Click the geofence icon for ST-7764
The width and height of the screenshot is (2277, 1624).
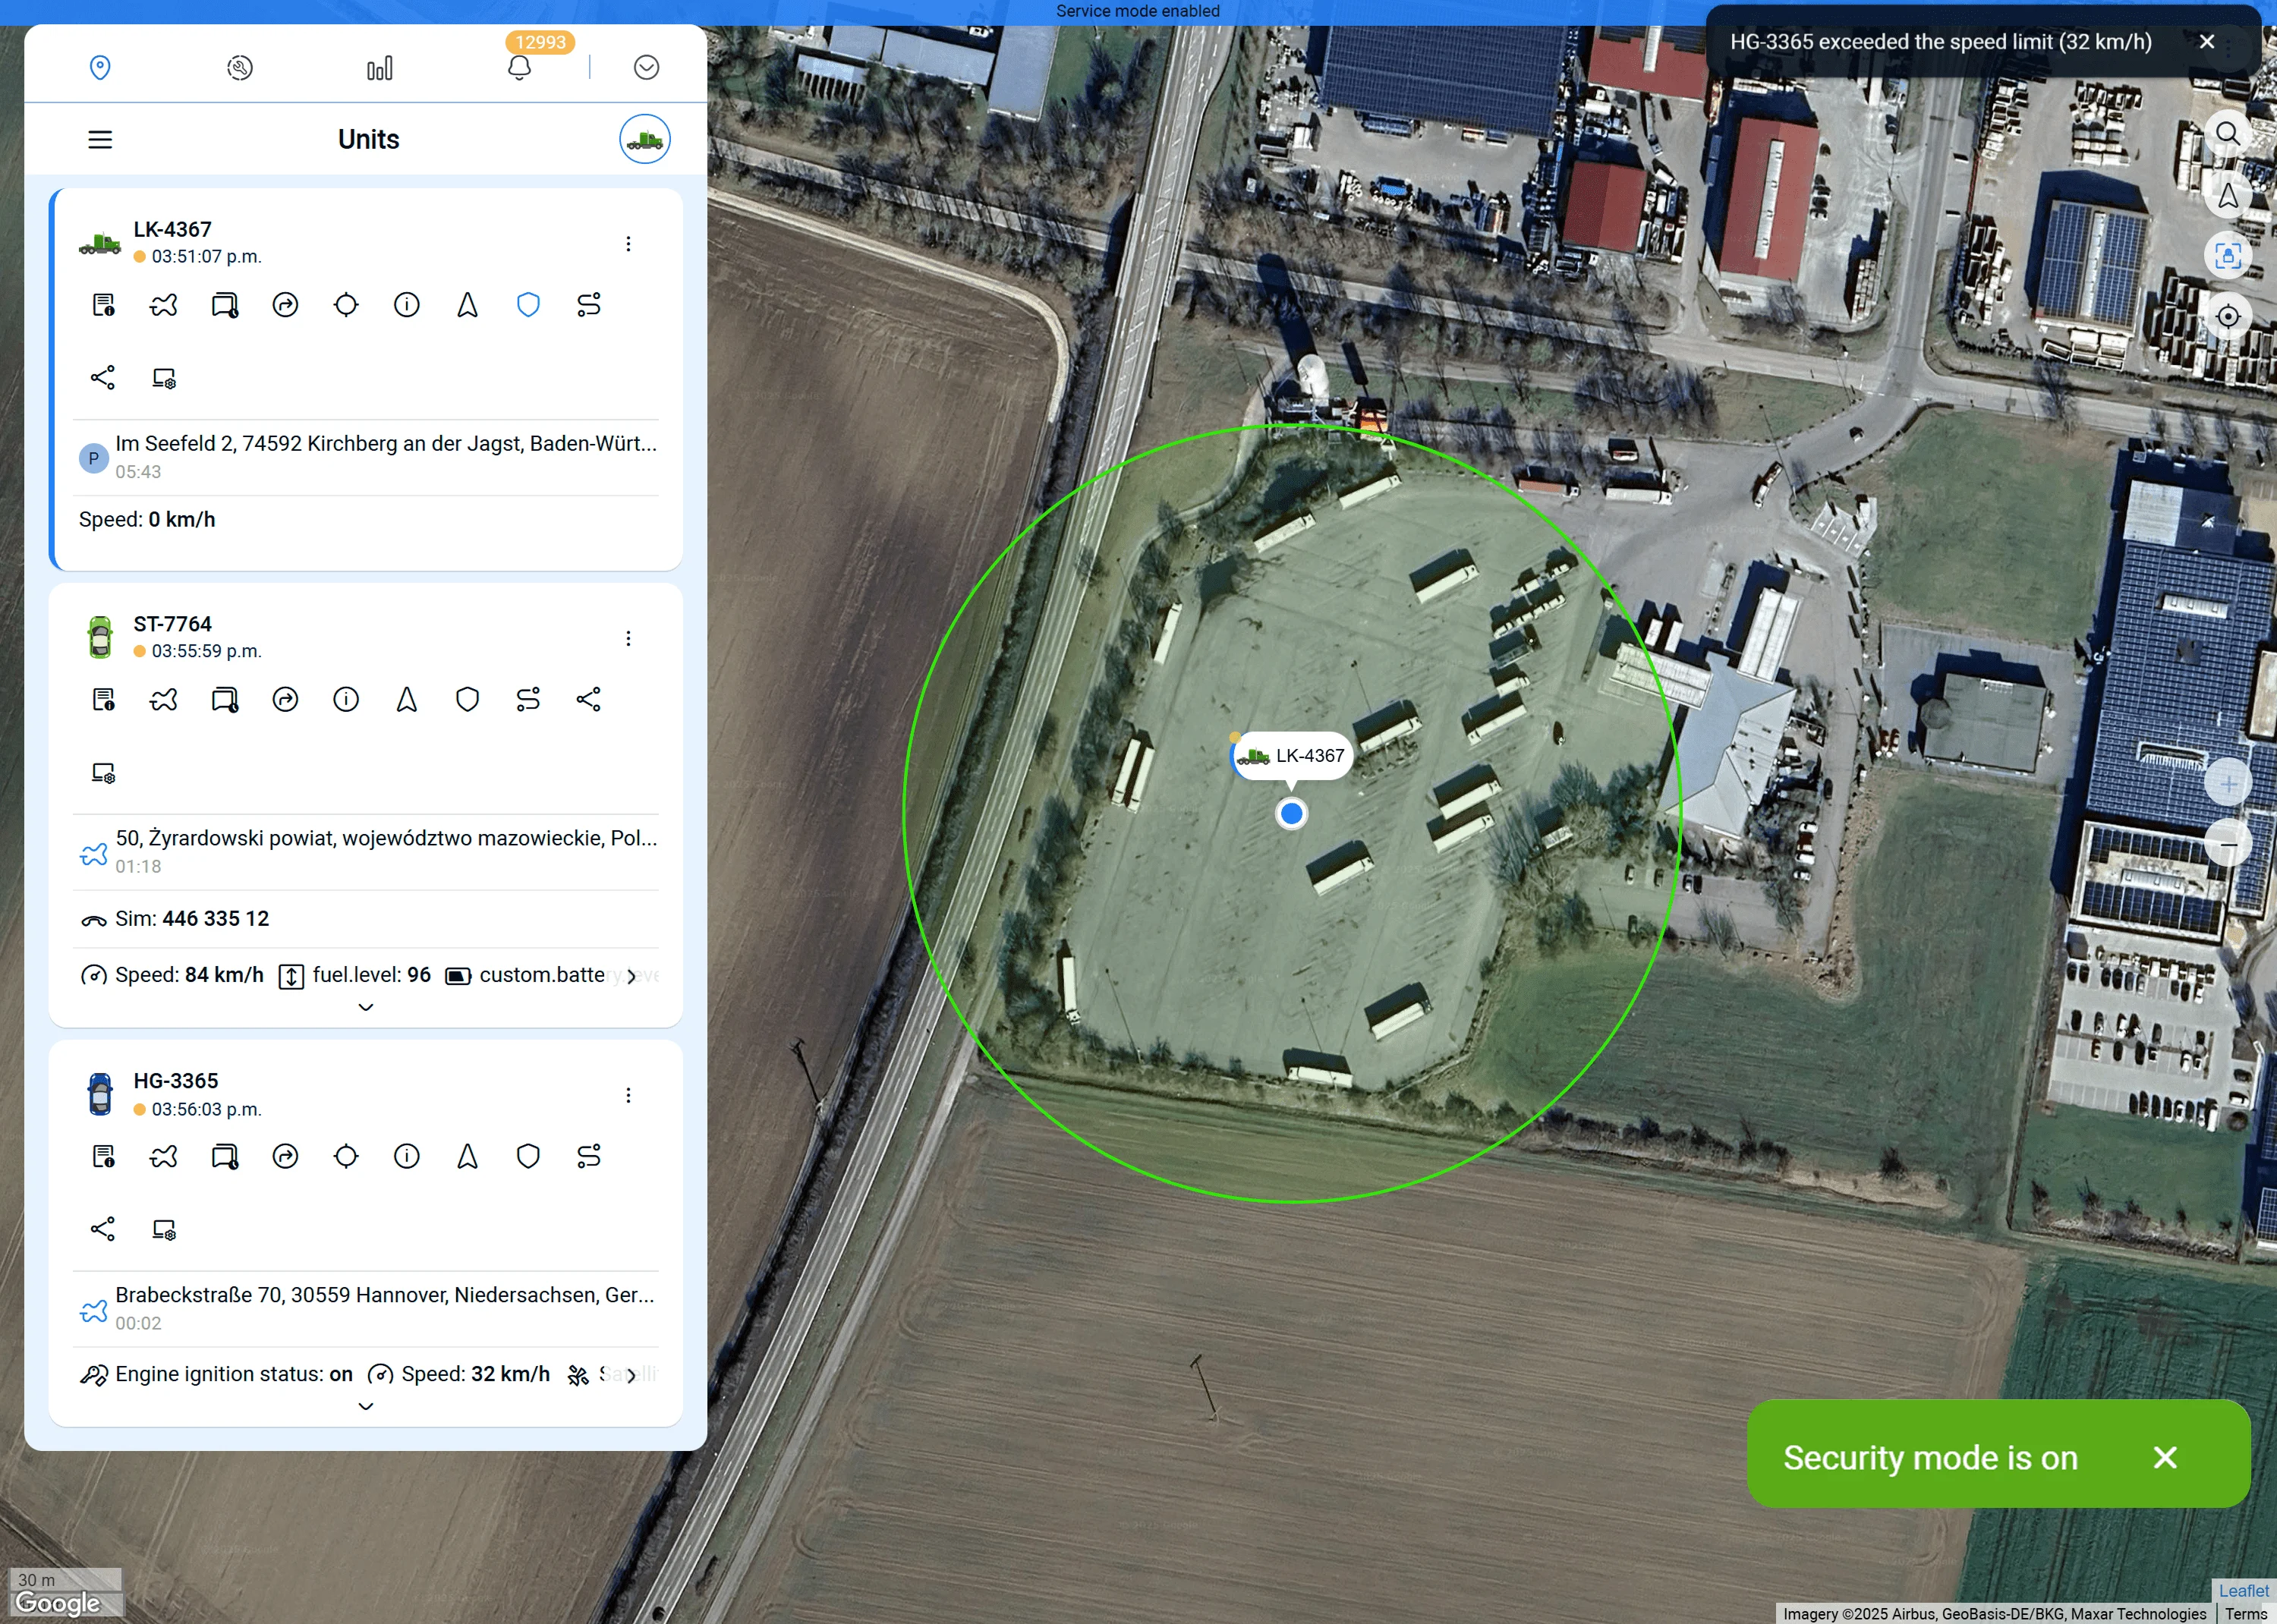coord(164,699)
